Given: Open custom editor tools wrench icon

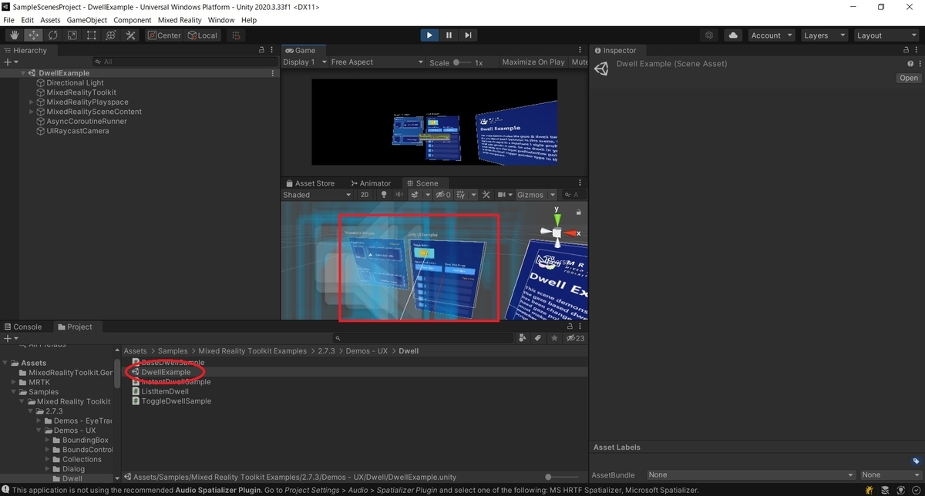Looking at the screenshot, I should (130, 35).
